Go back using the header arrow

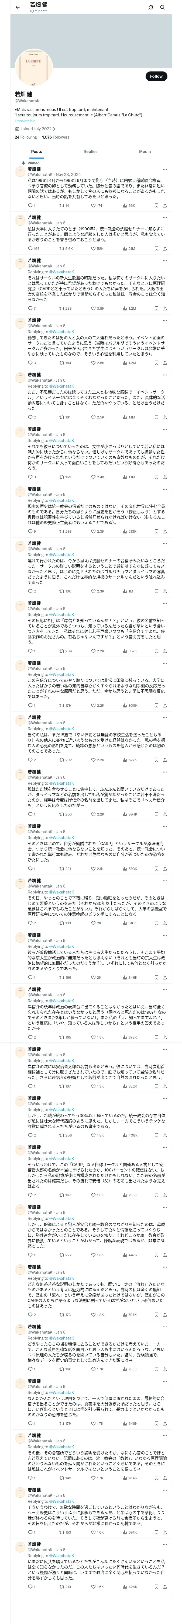pyautogui.click(x=18, y=7)
